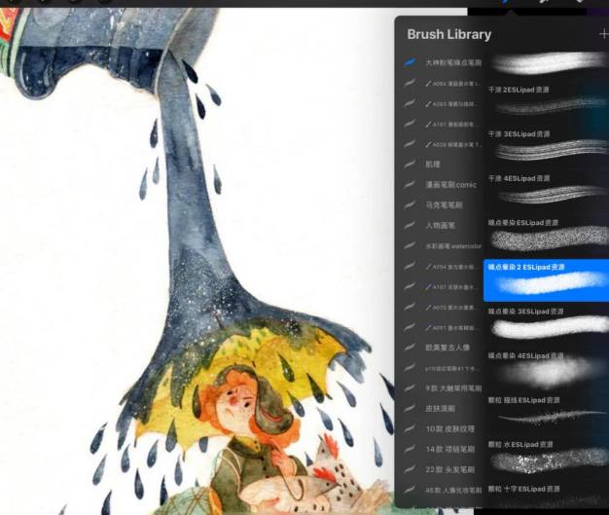Click the icon beside 马克笔笔刷

(x=411, y=205)
